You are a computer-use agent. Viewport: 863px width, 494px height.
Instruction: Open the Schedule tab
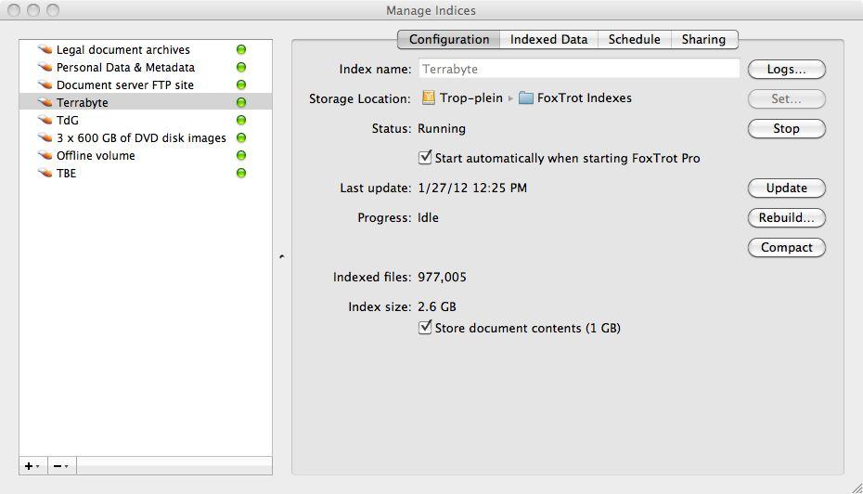[634, 39]
